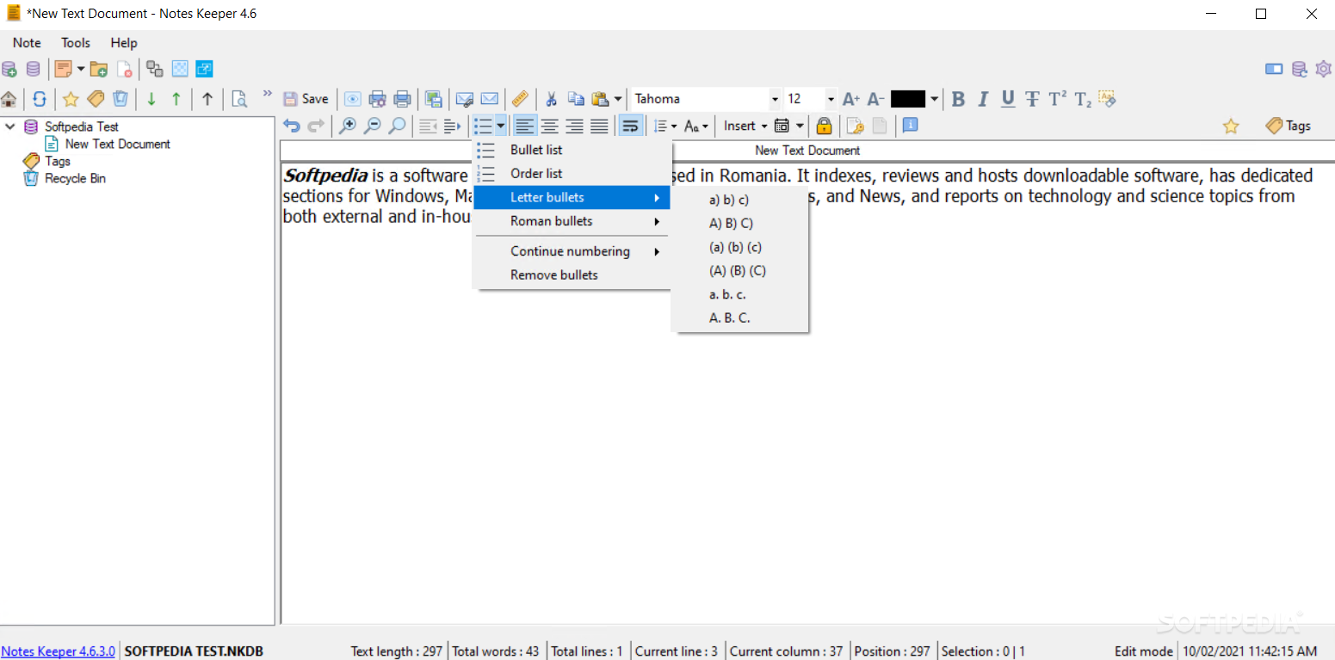Click the ruler icon
The height and width of the screenshot is (660, 1335).
click(x=520, y=99)
